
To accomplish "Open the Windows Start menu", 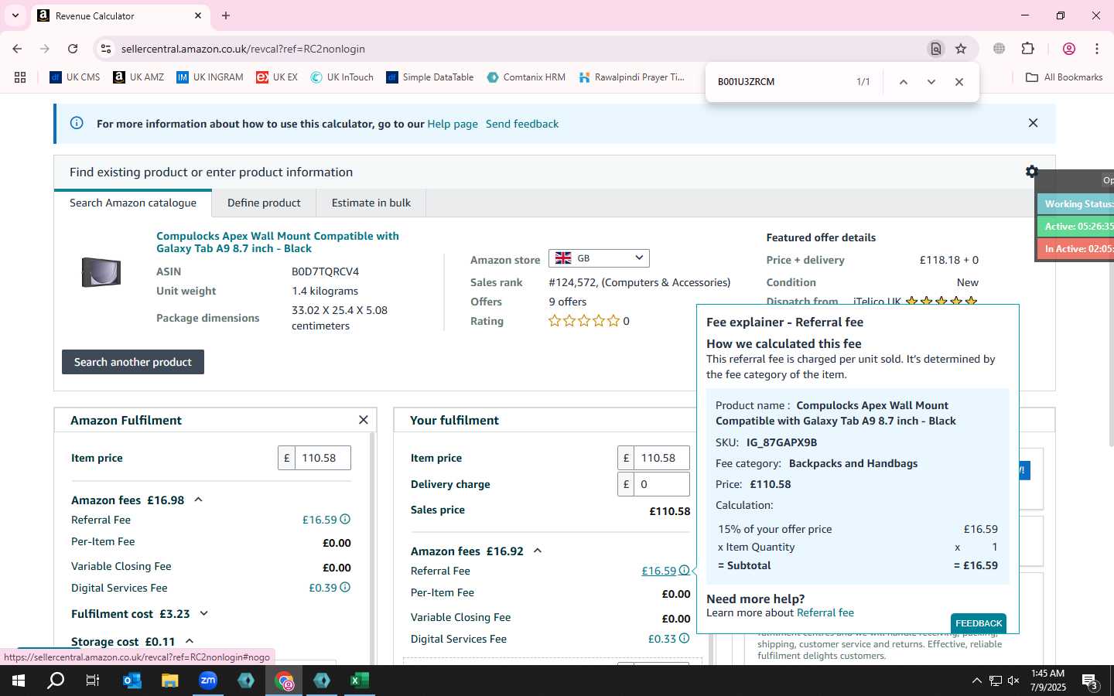I will 19,681.
